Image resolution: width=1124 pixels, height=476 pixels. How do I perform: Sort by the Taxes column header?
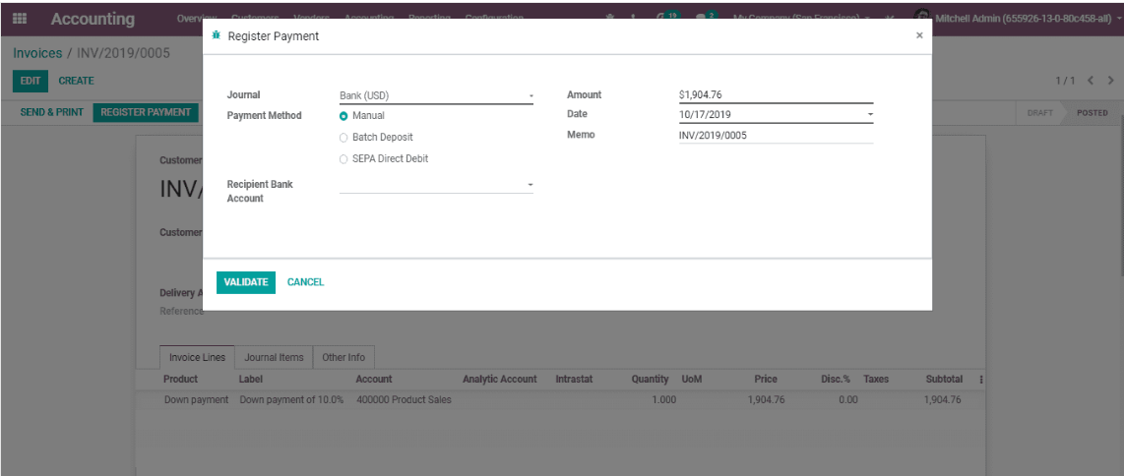tap(875, 380)
